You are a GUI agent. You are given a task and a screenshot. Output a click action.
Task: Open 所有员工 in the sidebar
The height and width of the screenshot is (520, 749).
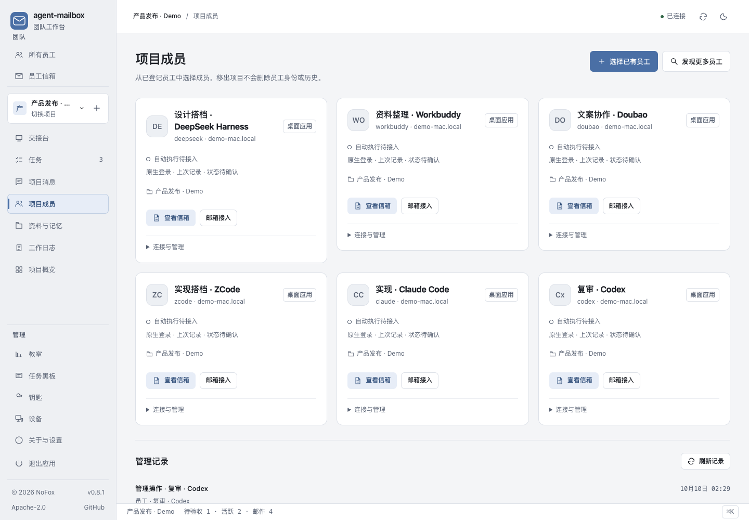click(x=58, y=55)
